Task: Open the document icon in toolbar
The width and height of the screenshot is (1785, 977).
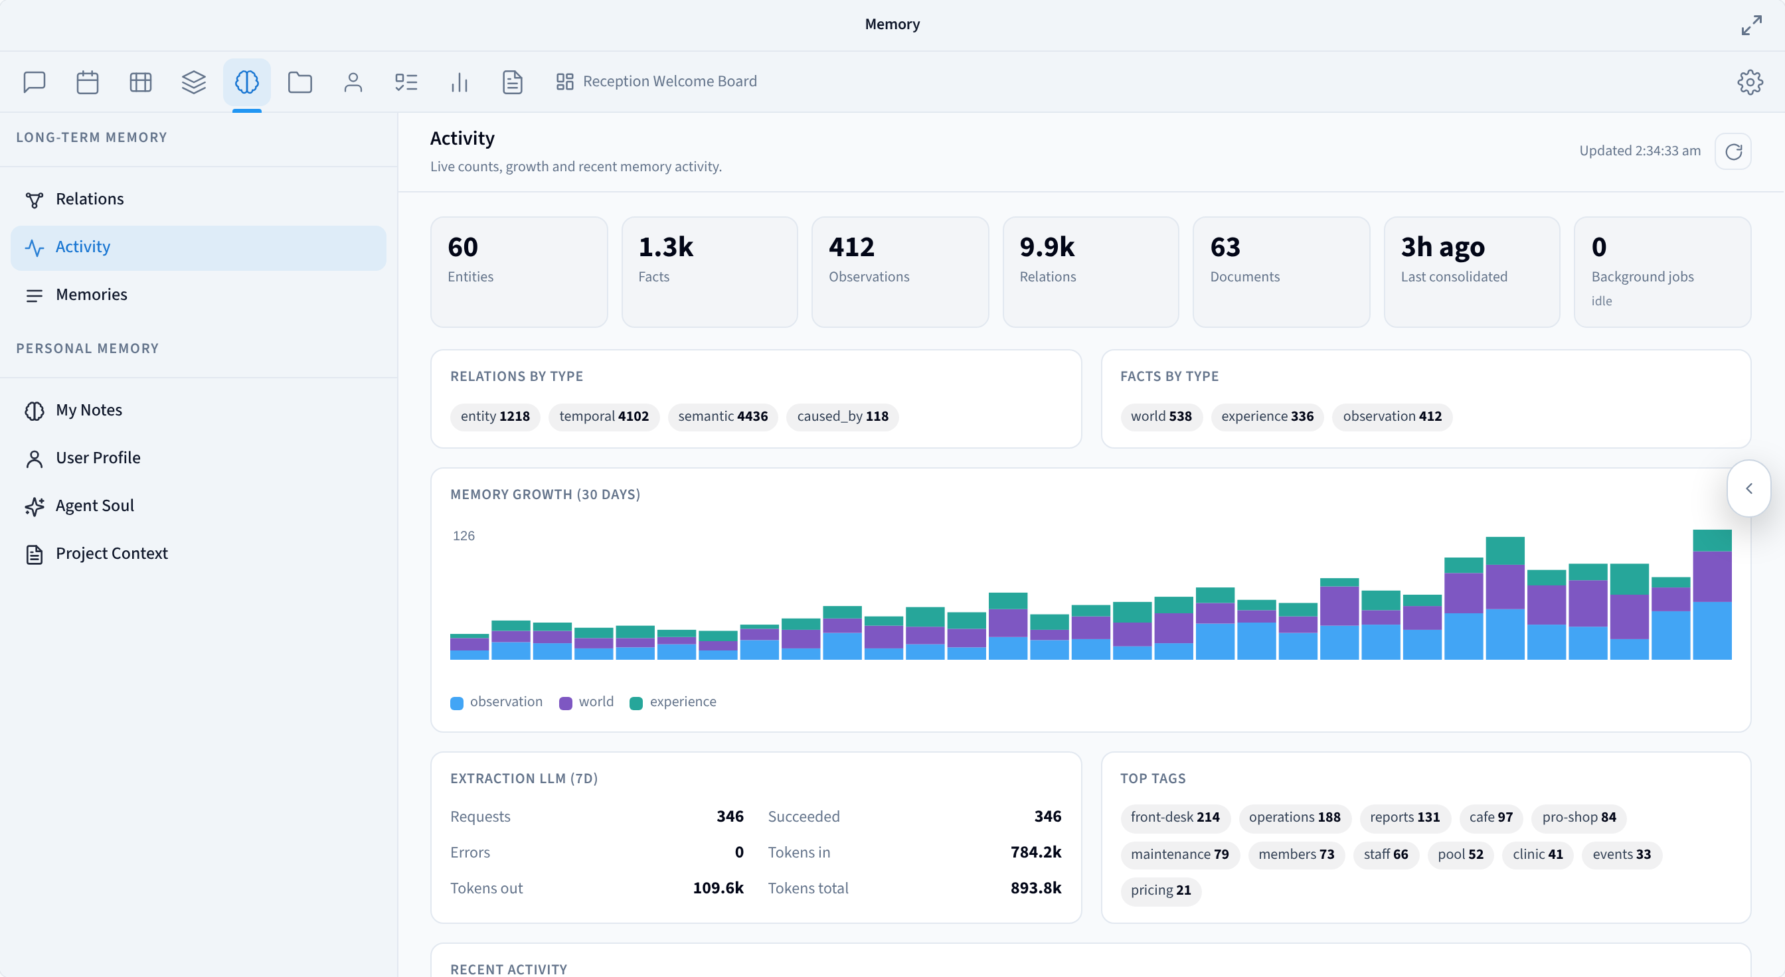Action: (x=512, y=82)
